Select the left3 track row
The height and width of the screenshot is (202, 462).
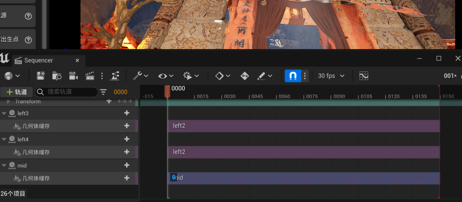coord(69,113)
